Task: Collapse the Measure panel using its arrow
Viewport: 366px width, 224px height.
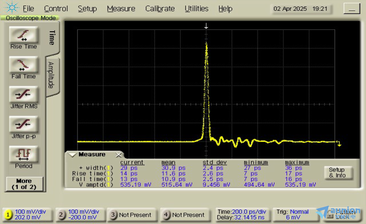Action: 71,155
